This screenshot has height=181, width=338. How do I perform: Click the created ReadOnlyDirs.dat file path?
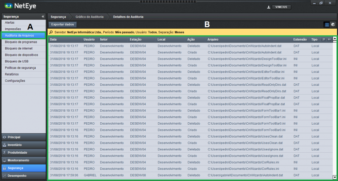pyautogui.click(x=247, y=91)
